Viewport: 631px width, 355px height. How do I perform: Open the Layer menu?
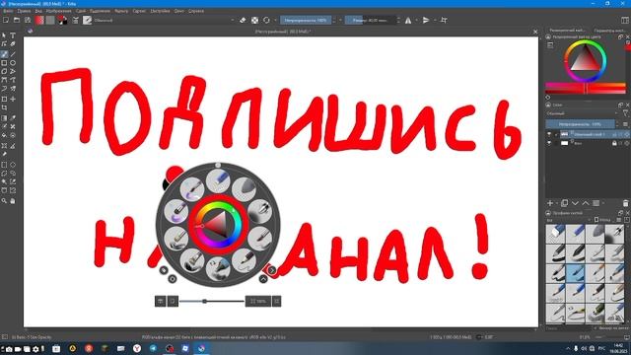click(x=81, y=11)
